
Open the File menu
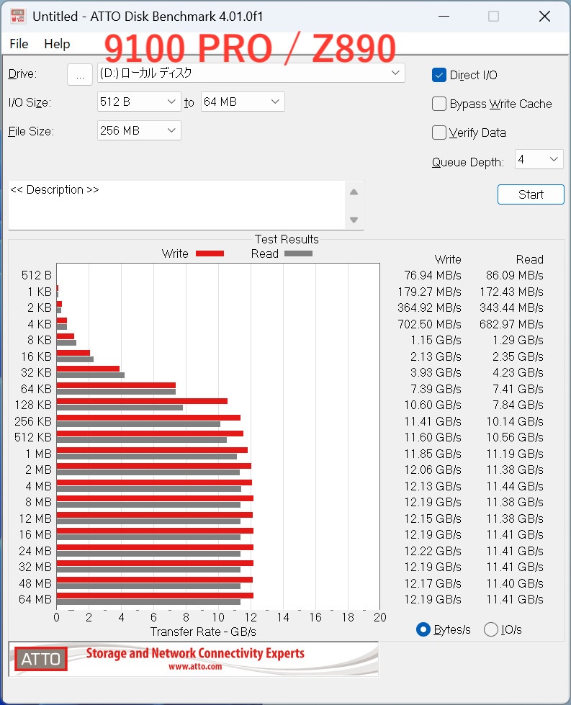pos(19,44)
